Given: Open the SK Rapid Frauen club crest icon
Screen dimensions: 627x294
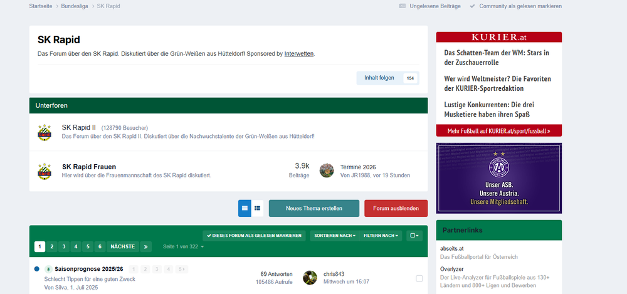Looking at the screenshot, I should [45, 171].
